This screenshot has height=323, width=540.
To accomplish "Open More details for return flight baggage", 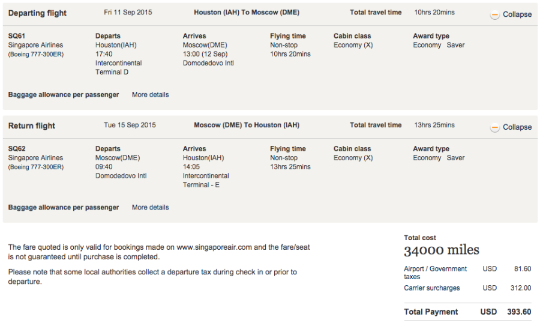I will [x=150, y=208].
